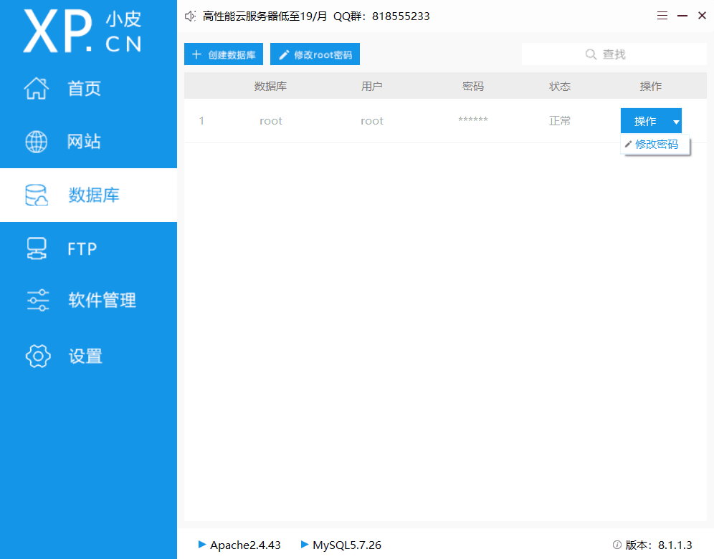Open the hamburger menu icon in title bar
This screenshot has height=559, width=714.
click(662, 16)
